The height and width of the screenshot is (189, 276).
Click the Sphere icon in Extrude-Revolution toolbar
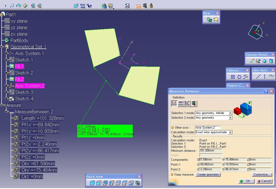[x=264, y=61]
